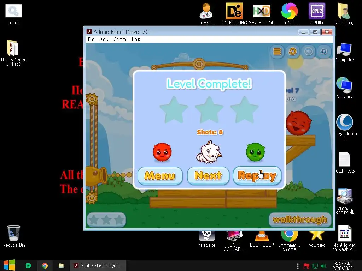
Task: Click the Next level button
Action: [x=208, y=176]
